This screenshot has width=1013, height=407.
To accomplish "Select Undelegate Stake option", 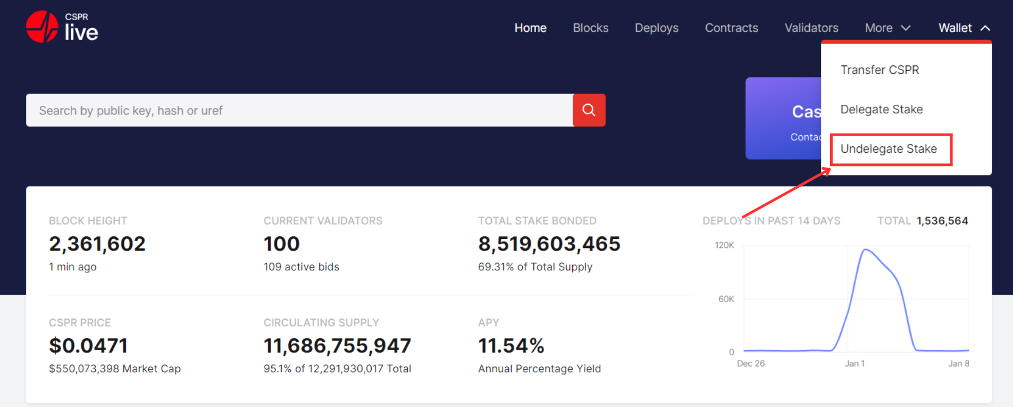I will click(889, 149).
